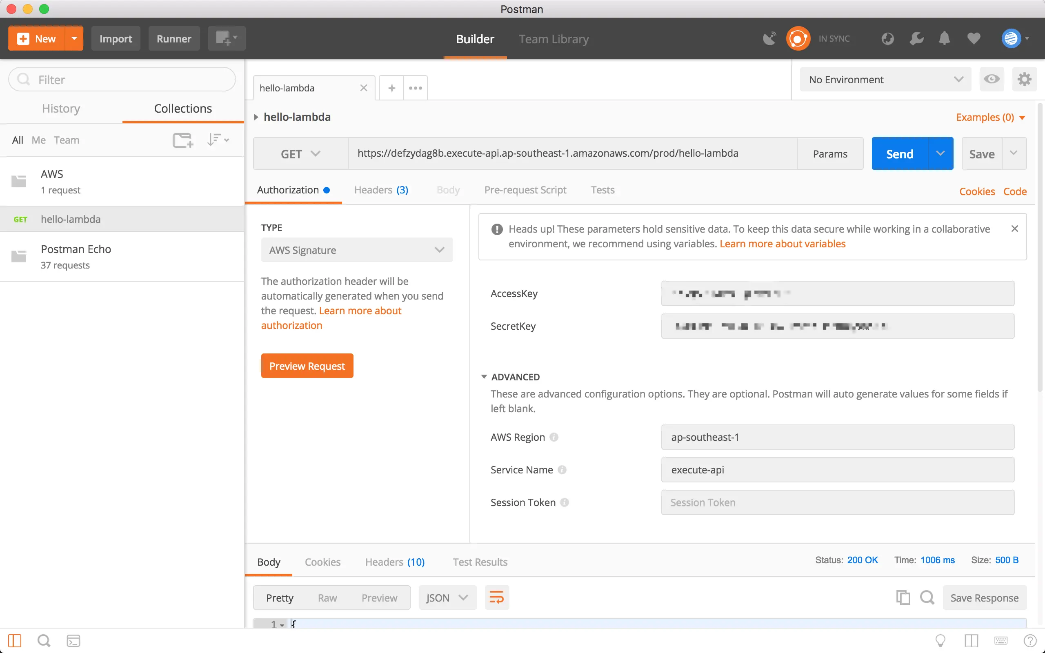Toggle the environment quick look eye
This screenshot has height=653, width=1045.
pos(992,80)
